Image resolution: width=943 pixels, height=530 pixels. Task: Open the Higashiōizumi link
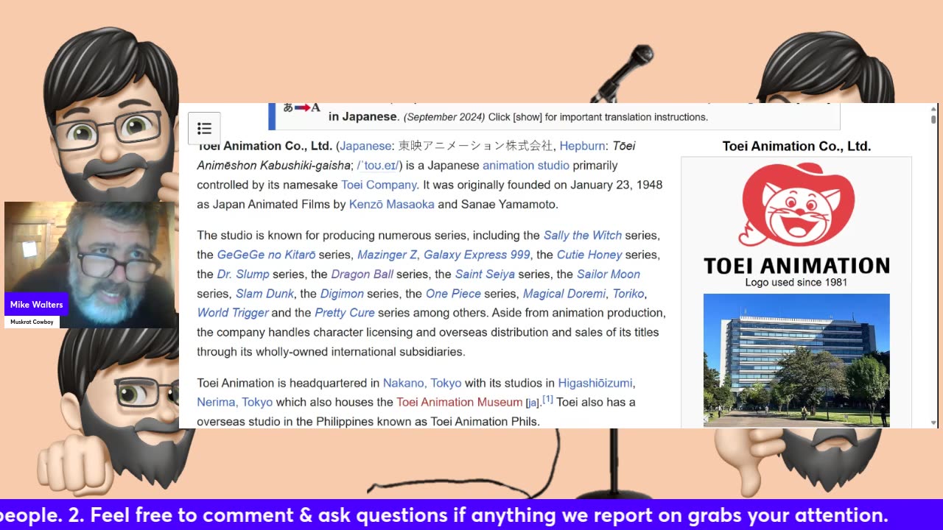tap(595, 383)
